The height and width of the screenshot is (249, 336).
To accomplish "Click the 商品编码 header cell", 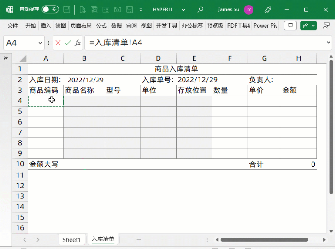I will [x=46, y=91].
